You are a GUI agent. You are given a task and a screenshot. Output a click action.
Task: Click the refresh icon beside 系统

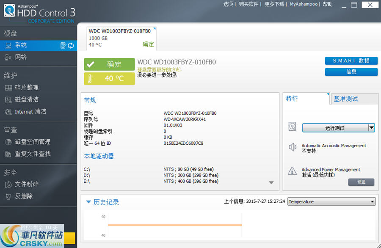[x=71, y=46]
